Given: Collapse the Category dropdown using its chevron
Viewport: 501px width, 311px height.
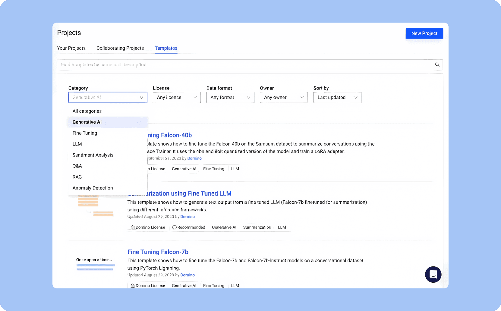Looking at the screenshot, I should (x=141, y=97).
